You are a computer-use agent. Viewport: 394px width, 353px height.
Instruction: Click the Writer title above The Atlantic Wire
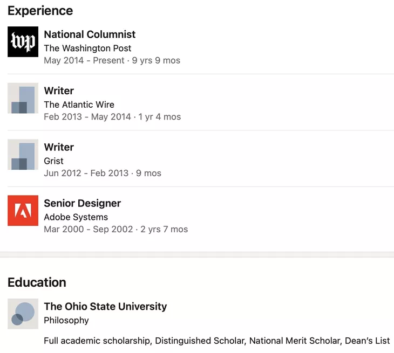tap(59, 91)
